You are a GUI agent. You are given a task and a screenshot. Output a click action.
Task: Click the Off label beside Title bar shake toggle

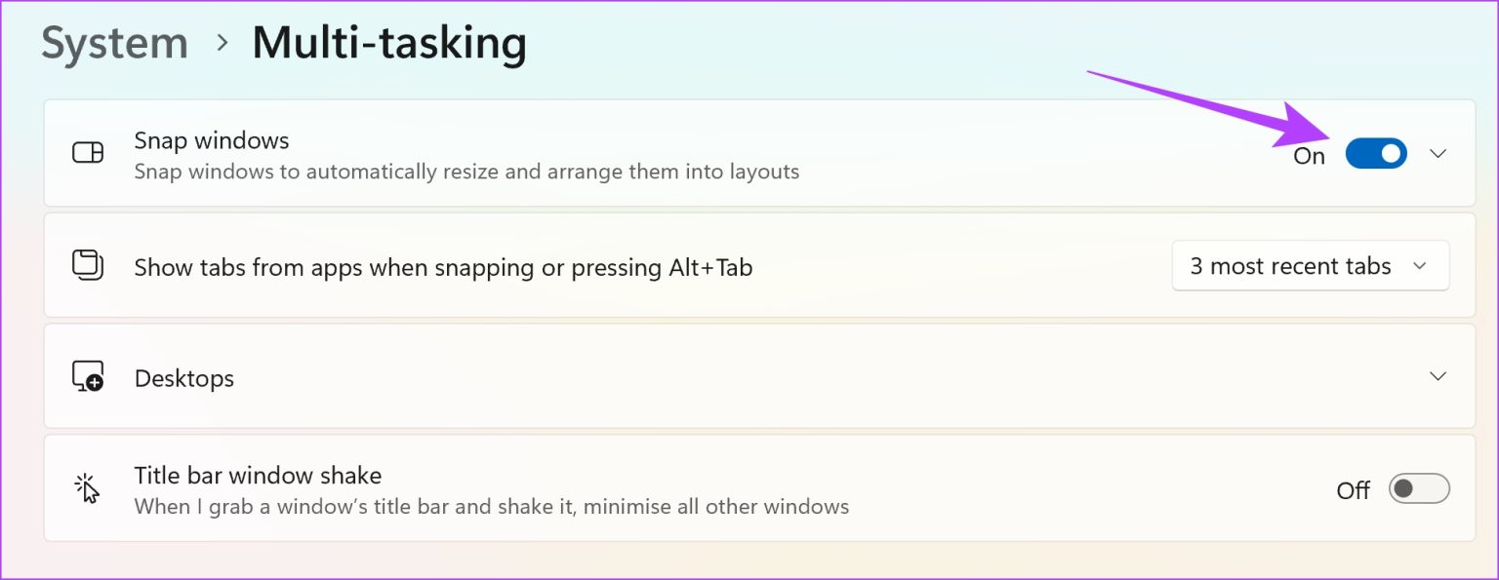tap(1353, 490)
